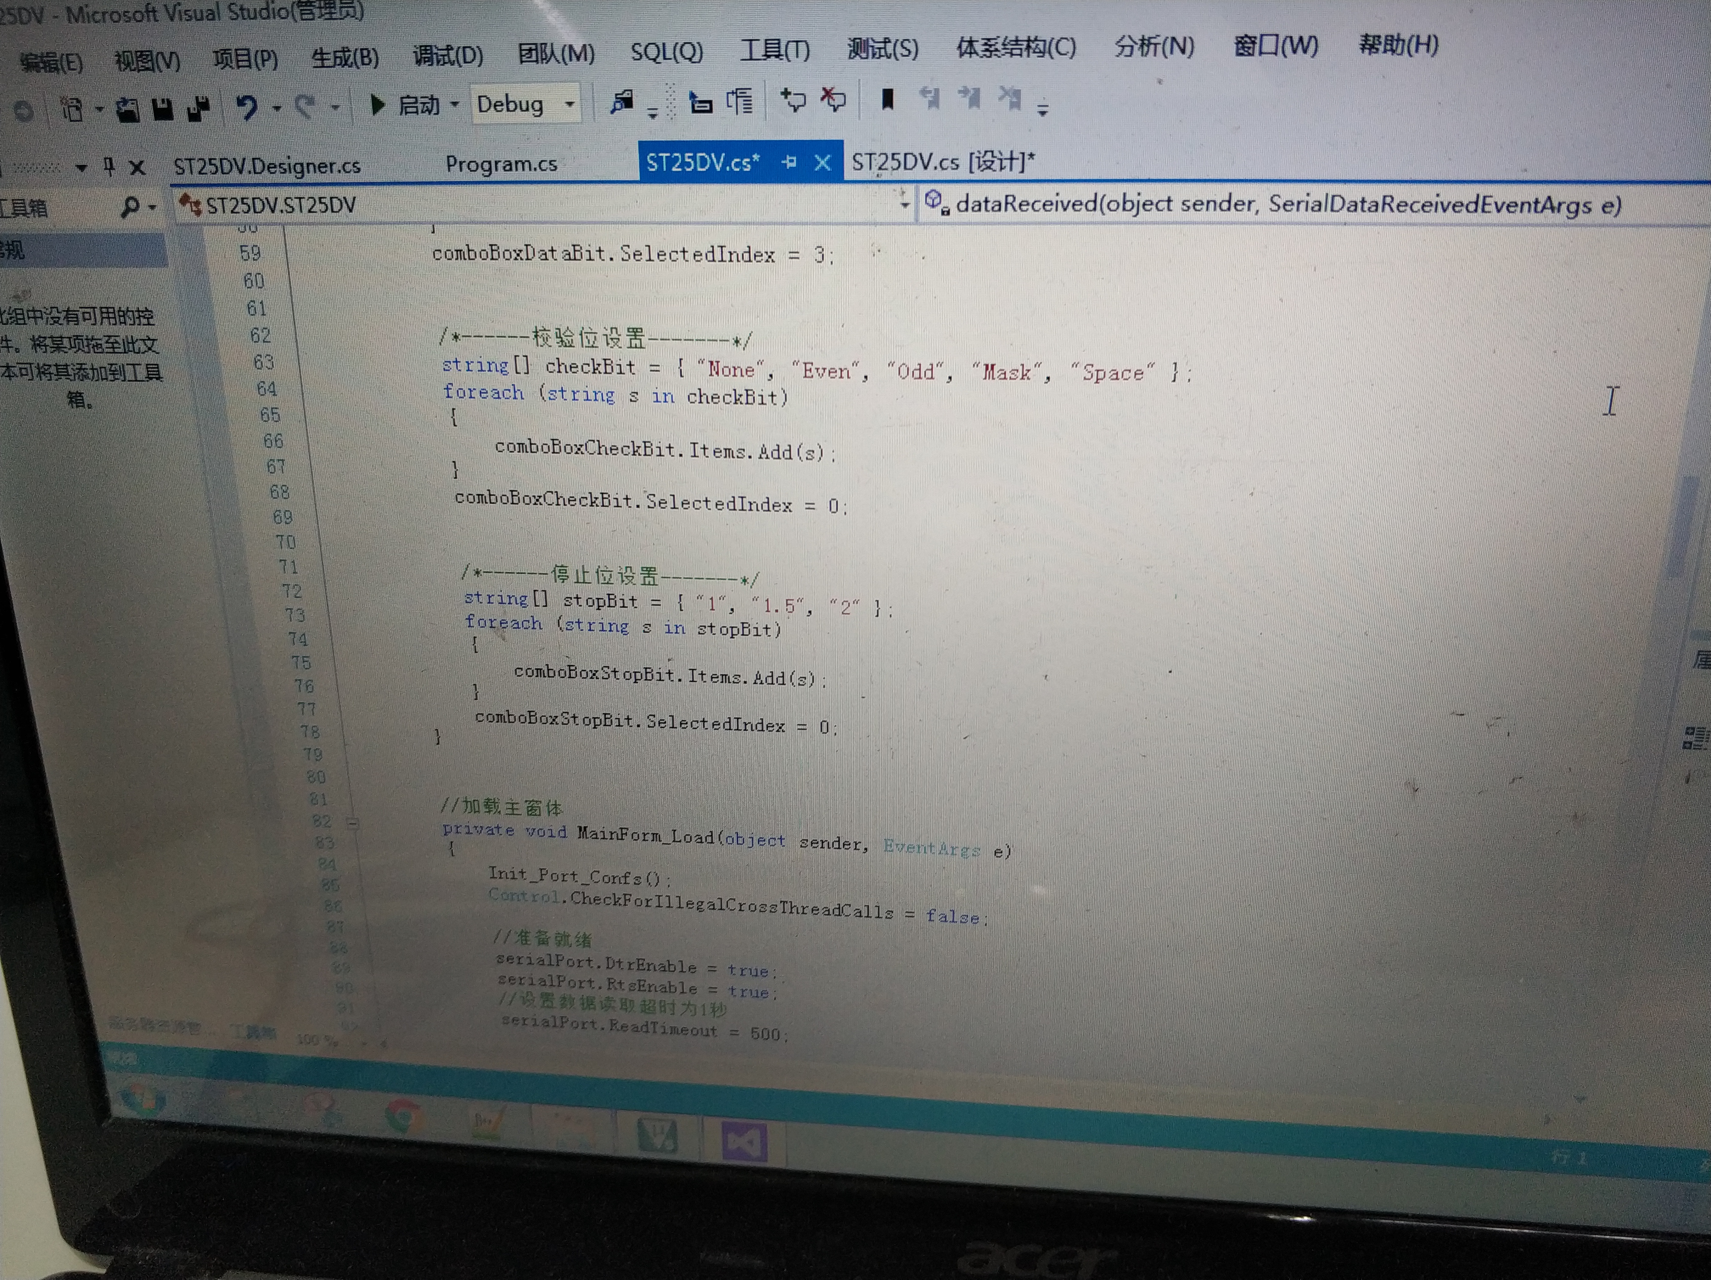
Task: Click the //加载主窗体 comment line
Action: 501,807
